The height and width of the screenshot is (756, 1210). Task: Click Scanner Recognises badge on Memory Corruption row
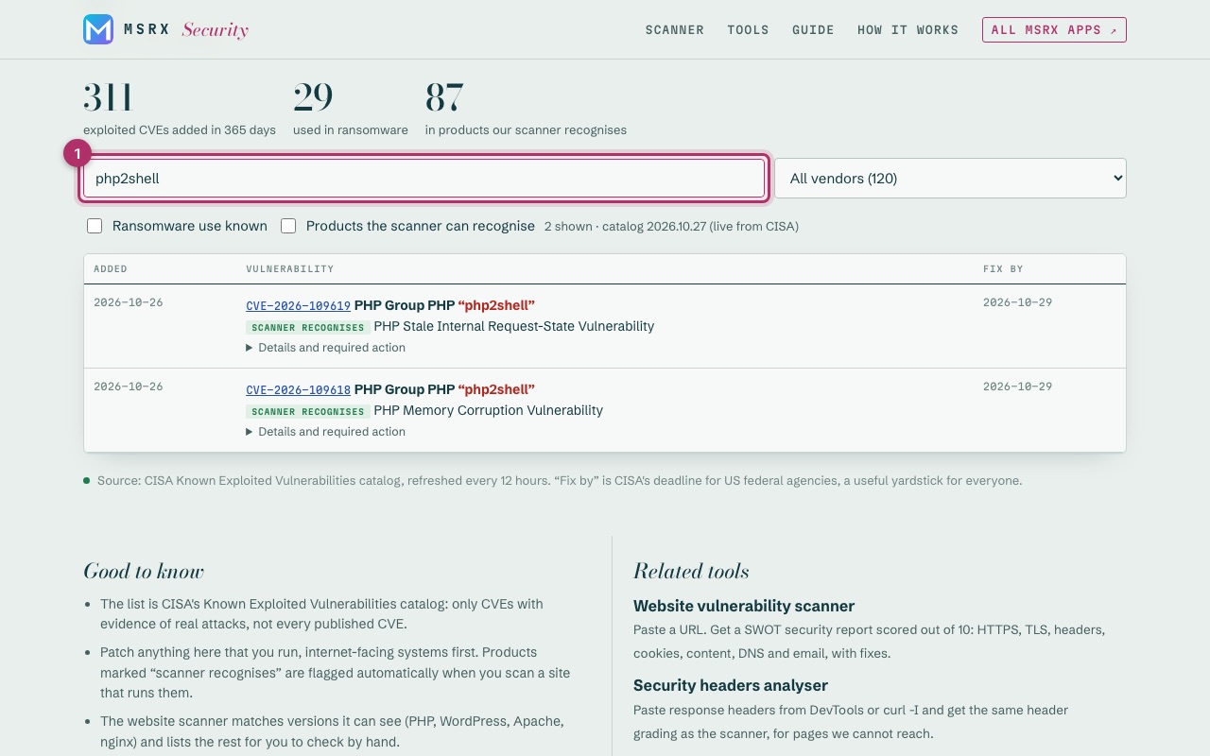coord(308,411)
